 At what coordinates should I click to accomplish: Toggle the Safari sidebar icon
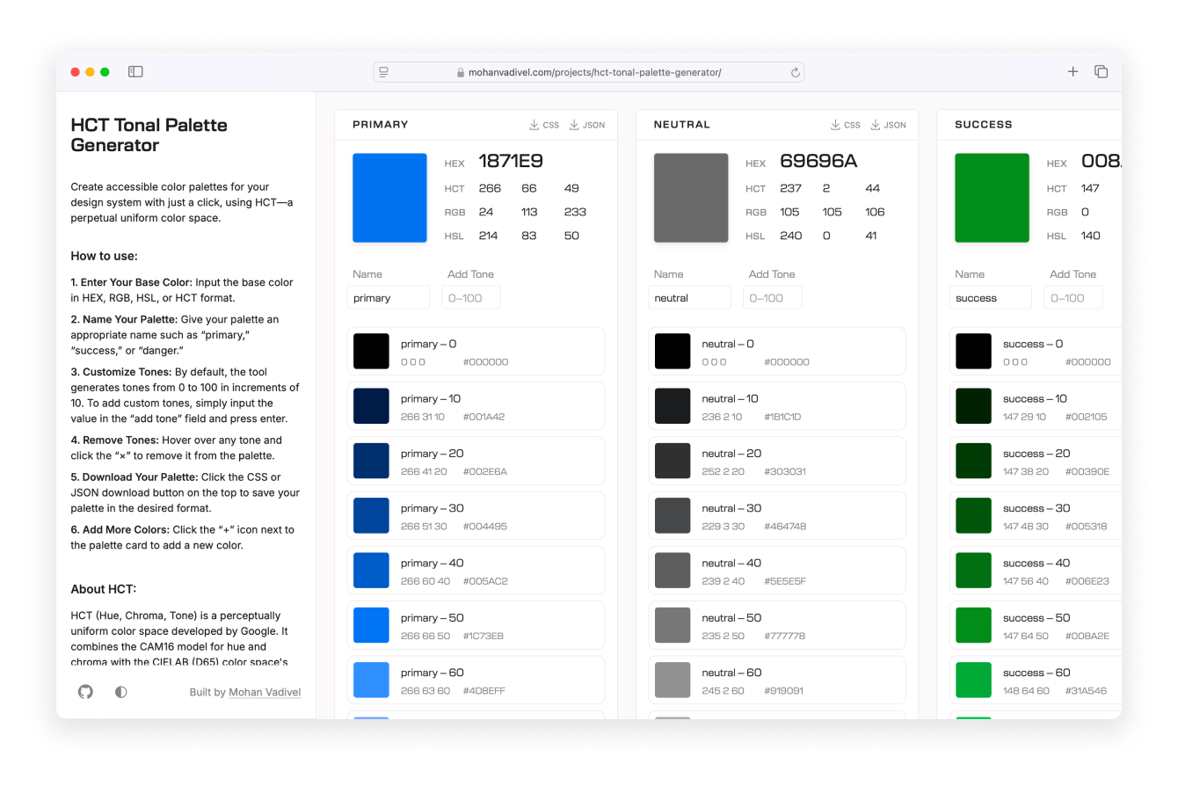click(x=135, y=72)
